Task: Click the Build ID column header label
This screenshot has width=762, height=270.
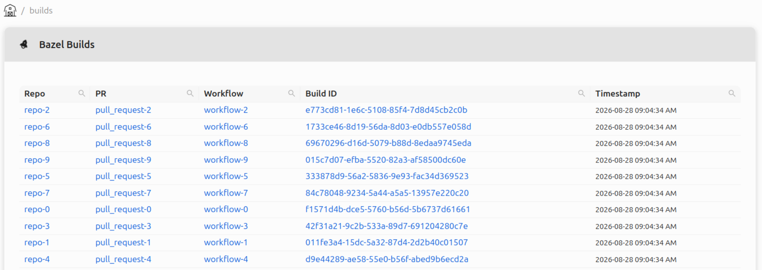Action: click(321, 94)
